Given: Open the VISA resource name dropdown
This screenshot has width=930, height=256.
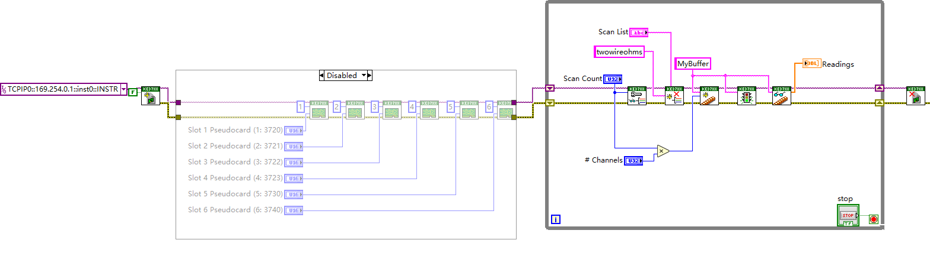Looking at the screenshot, I should pyautogui.click(x=123, y=90).
